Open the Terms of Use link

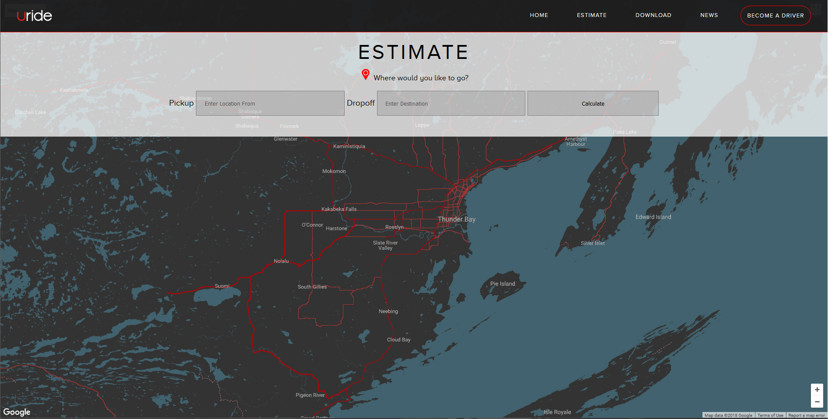pos(770,416)
